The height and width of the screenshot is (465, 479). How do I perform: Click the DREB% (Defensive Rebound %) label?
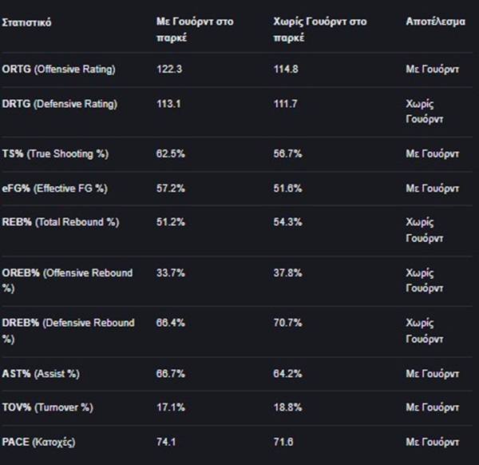click(68, 330)
